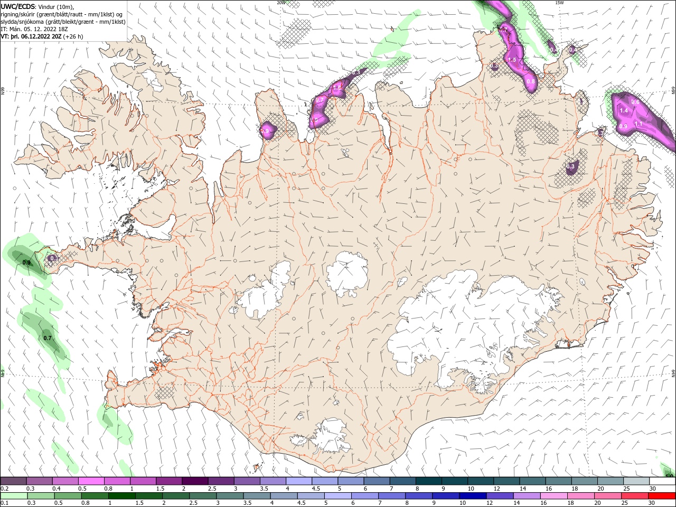Screen dimensions: 676x507
Task: Click the 'Vindur (10m)' header text
Action: click(56, 6)
